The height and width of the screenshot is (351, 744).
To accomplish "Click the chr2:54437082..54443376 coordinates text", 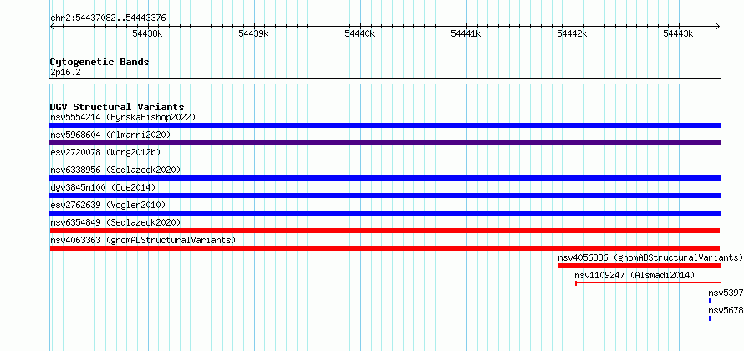I will (108, 18).
